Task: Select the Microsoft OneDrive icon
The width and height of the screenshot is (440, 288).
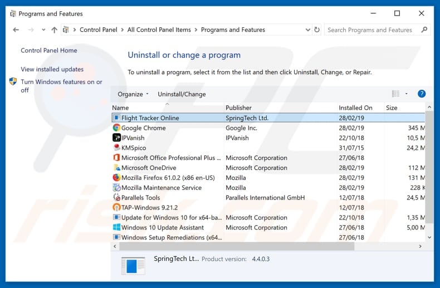Action: pos(116,168)
